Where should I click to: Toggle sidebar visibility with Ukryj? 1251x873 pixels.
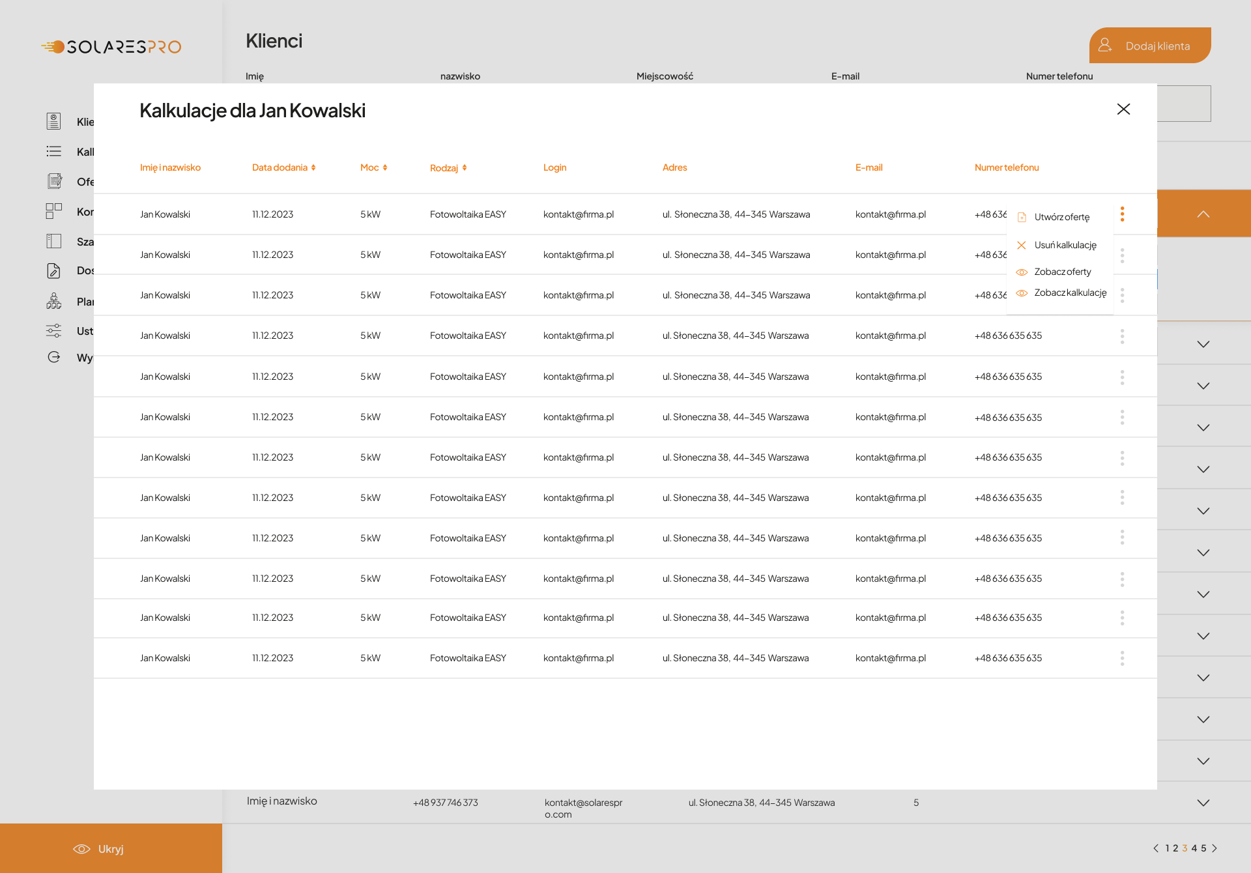[x=99, y=848]
